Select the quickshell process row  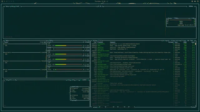click(143, 44)
